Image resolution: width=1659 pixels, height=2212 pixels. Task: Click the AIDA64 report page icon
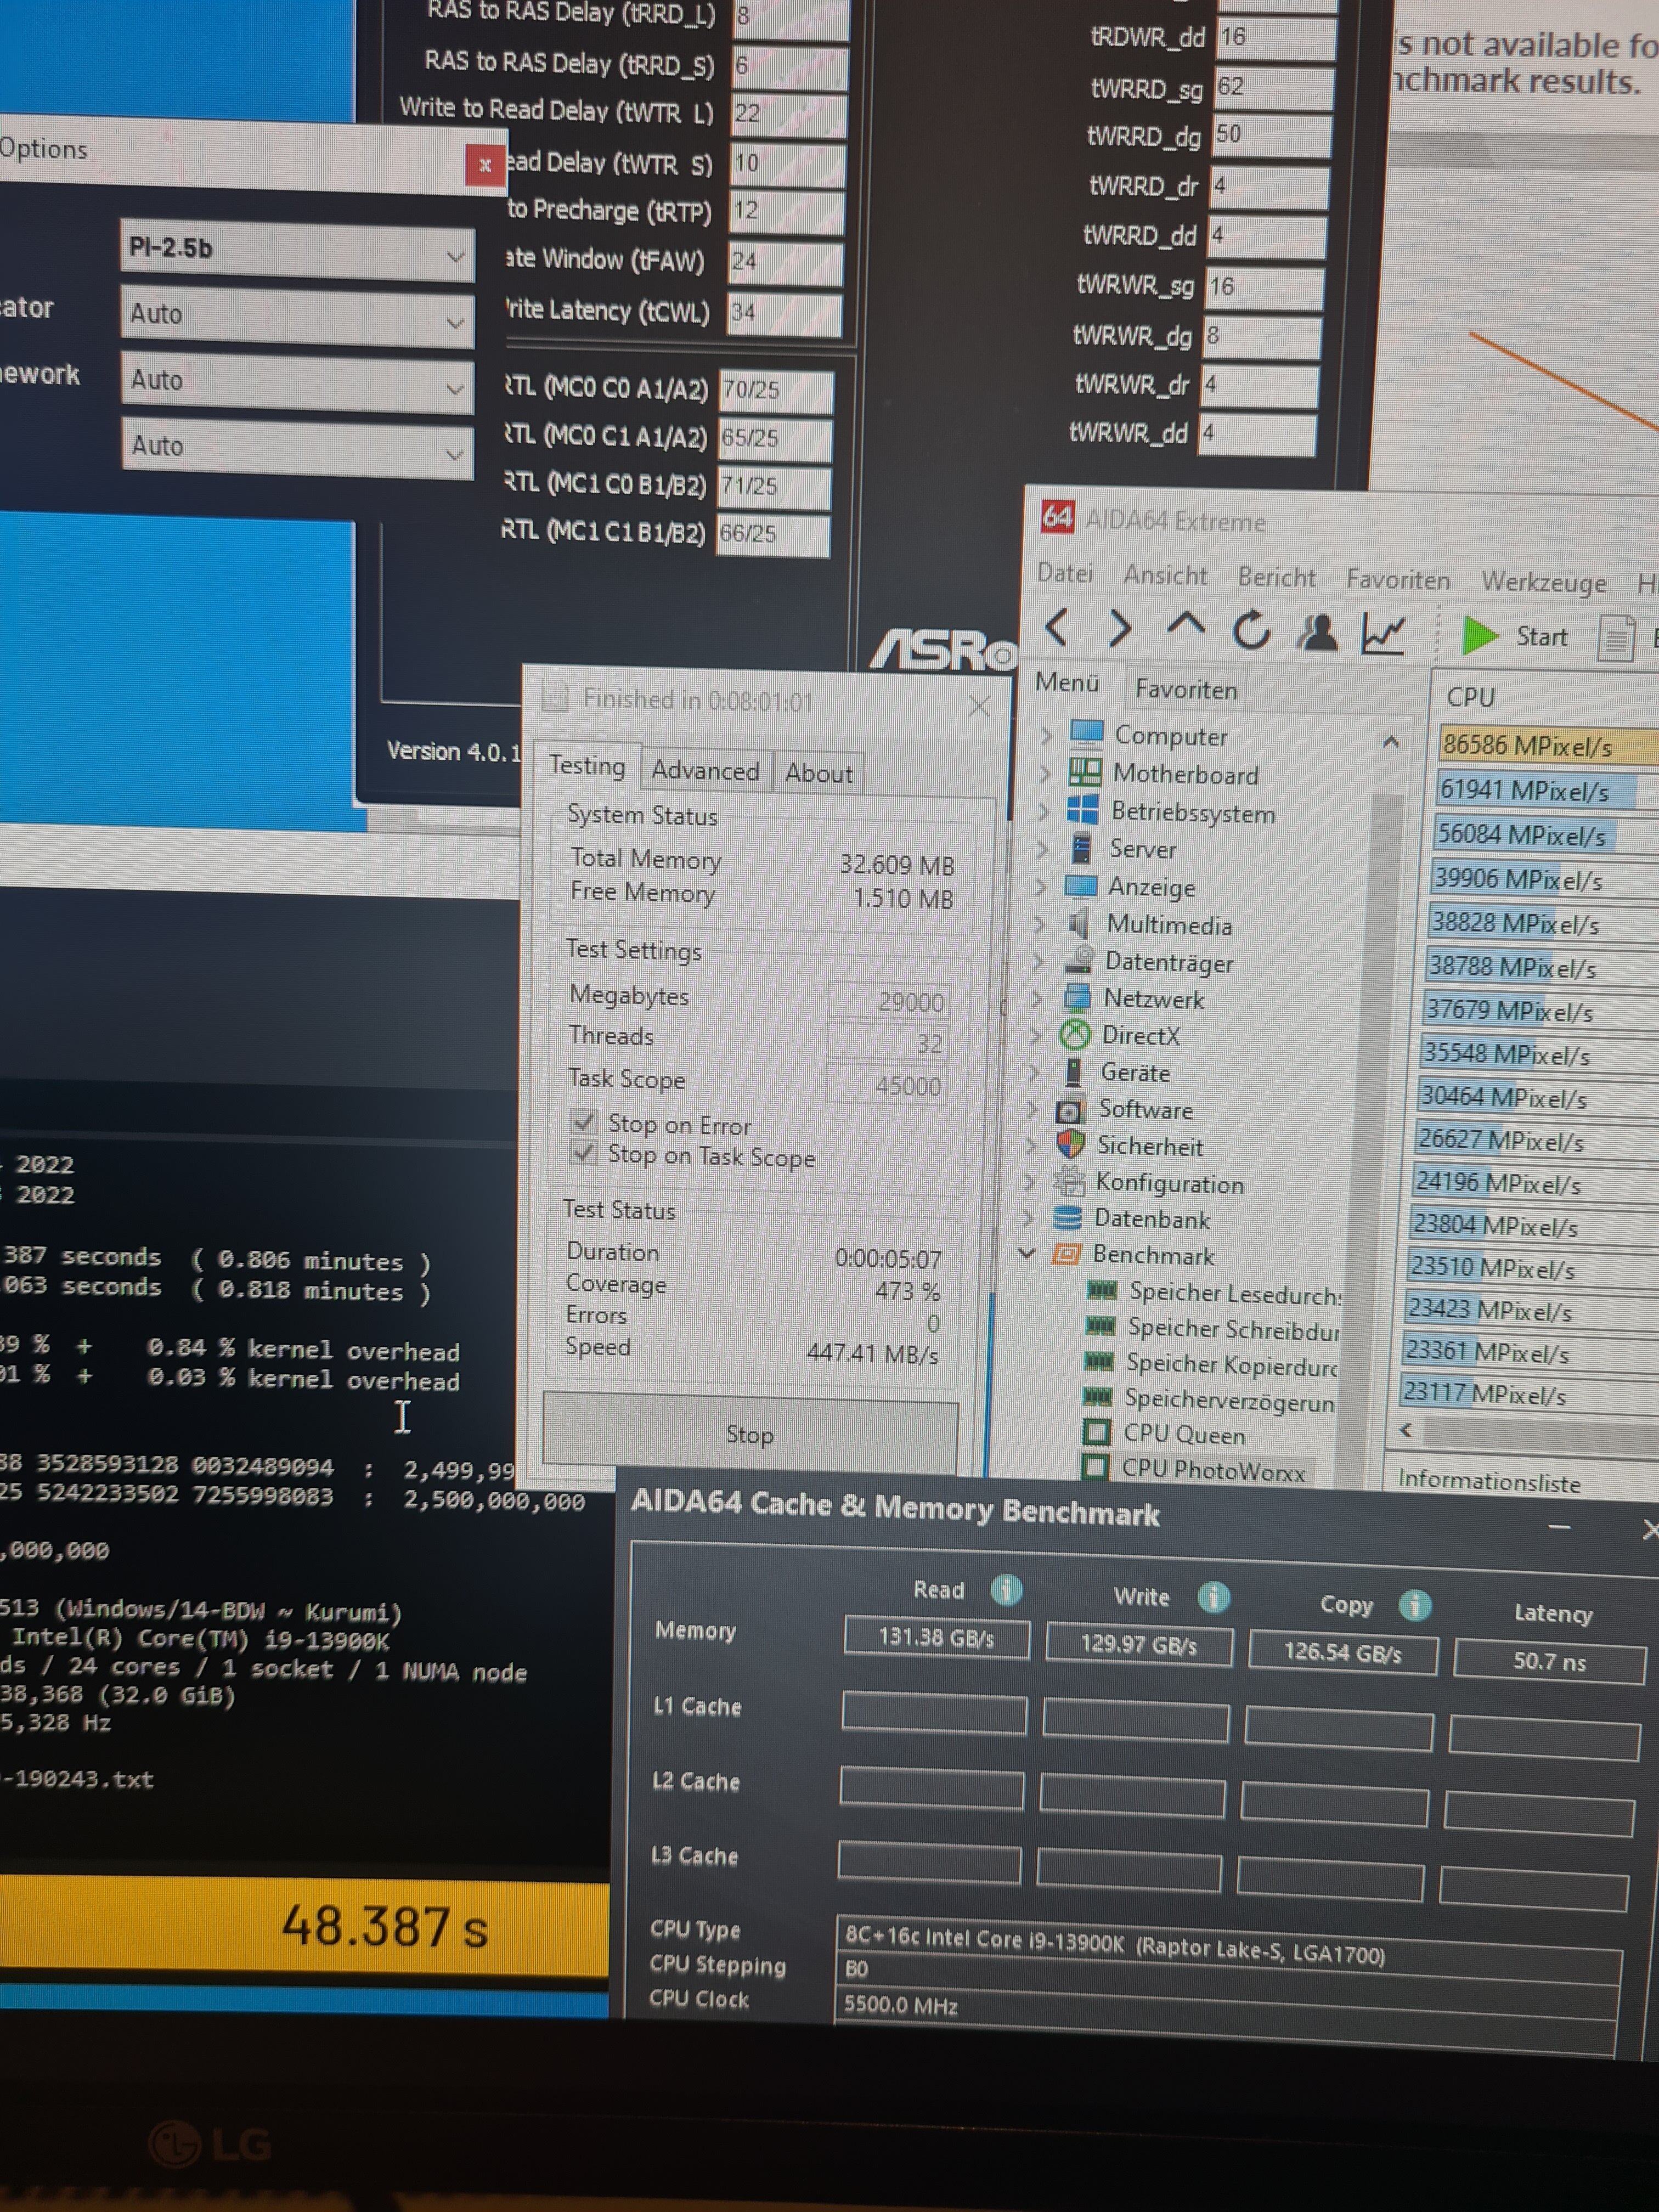(1616, 639)
